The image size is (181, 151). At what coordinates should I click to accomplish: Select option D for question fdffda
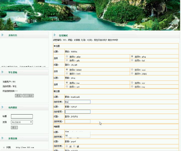point(132,60)
